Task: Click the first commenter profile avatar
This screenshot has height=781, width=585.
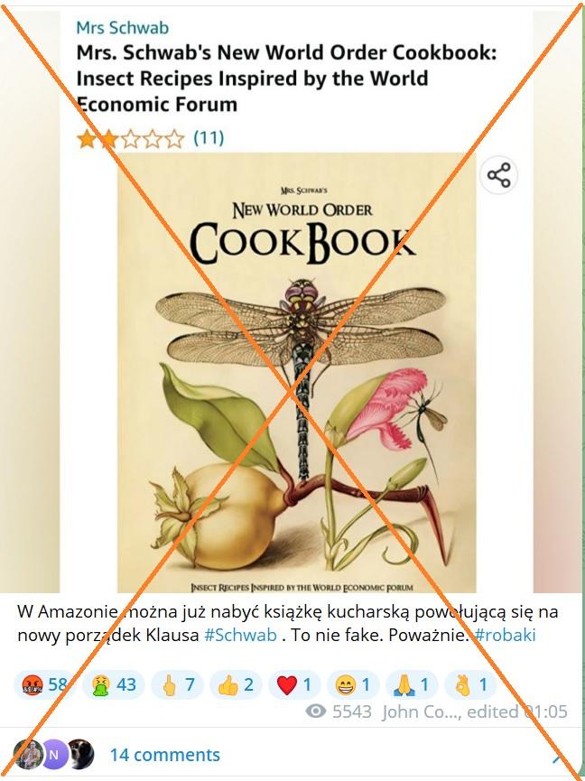Action: tap(27, 755)
